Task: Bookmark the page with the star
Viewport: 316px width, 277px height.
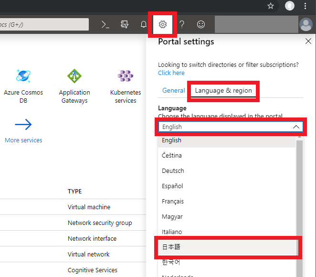Action: click(x=271, y=6)
